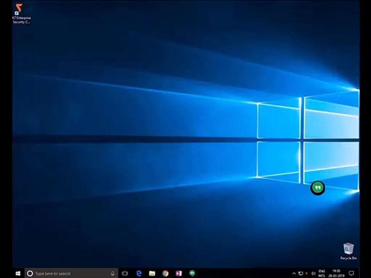
Task: Open File Explorer from the taskbar
Action: tap(152, 273)
